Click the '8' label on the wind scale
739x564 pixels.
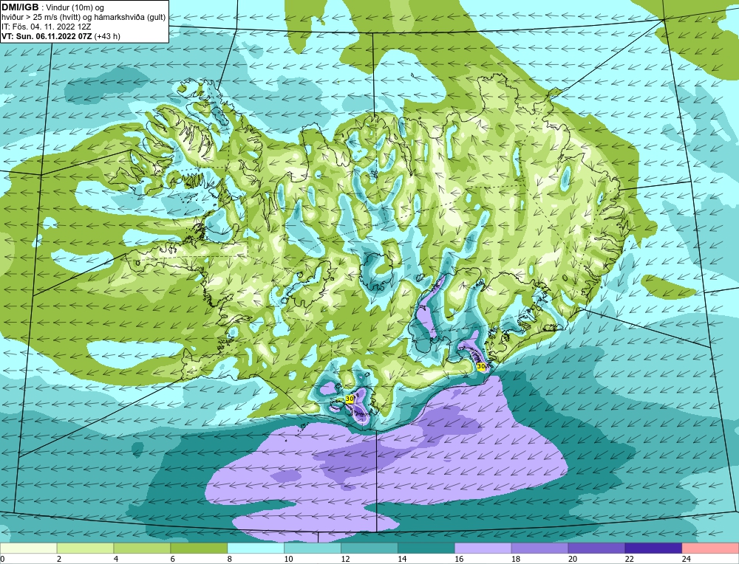230,559
